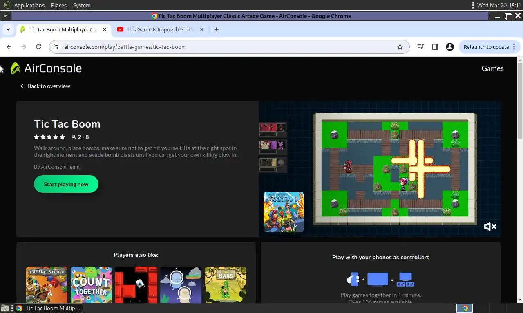Click Relaunch to update button
Viewport: 523px width, 313px height.
[x=486, y=47]
